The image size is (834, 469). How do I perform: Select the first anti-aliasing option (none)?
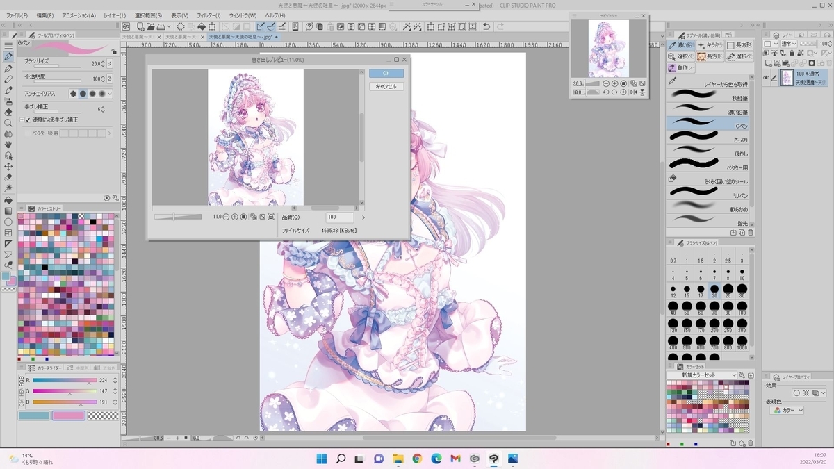(74, 94)
